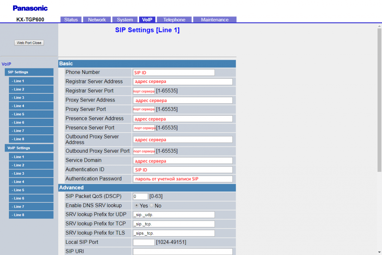Viewport: 382px width, 255px height.
Task: Click the scrollbar up arrow
Action: [x=379, y=26]
